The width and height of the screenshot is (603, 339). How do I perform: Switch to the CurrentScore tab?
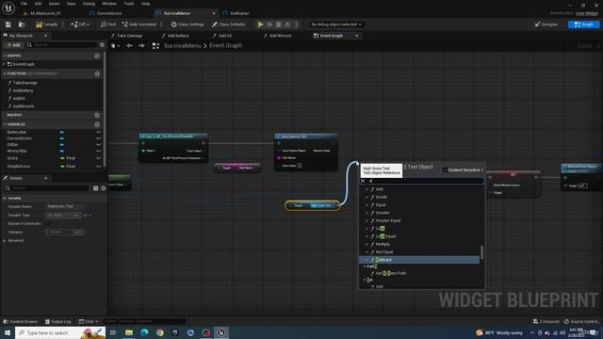109,13
